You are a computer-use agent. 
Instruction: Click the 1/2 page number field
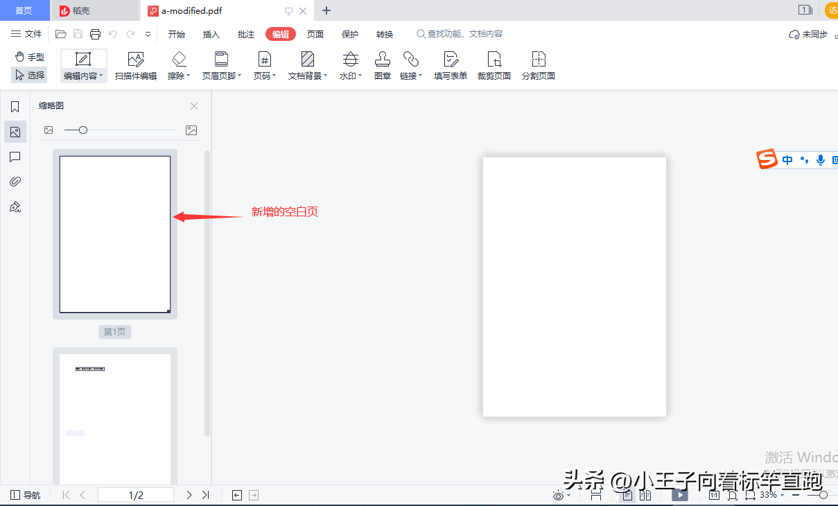coord(136,495)
